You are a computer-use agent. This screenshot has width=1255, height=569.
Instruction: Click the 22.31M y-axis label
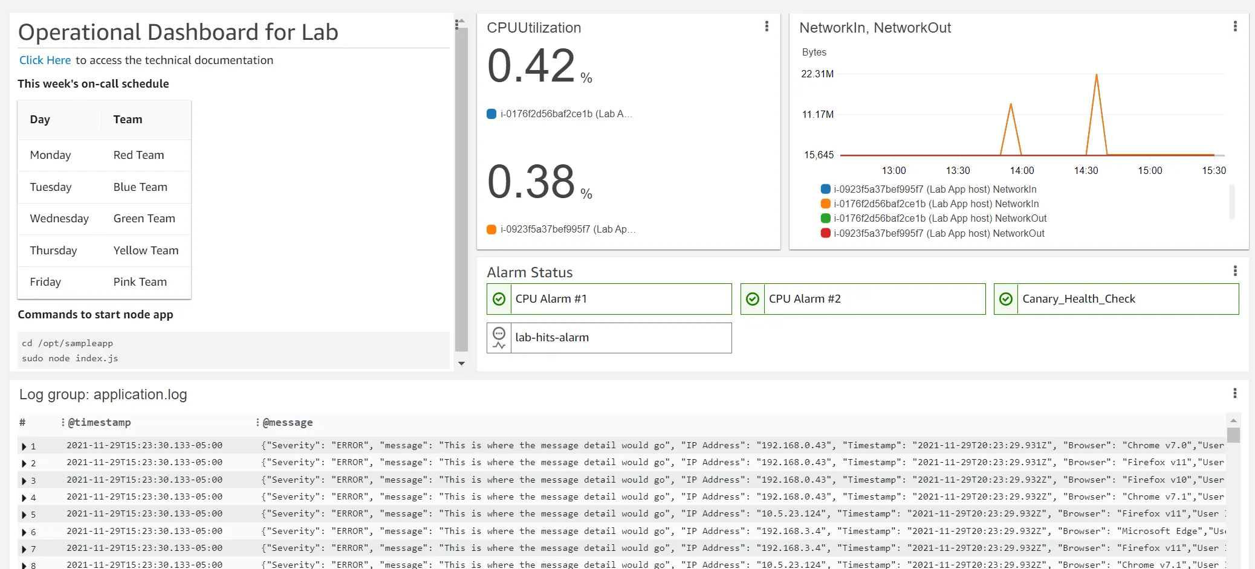[817, 74]
